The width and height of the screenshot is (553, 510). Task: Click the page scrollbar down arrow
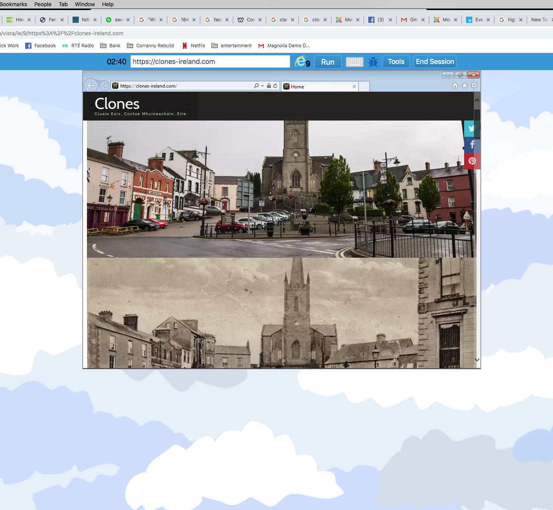click(477, 360)
